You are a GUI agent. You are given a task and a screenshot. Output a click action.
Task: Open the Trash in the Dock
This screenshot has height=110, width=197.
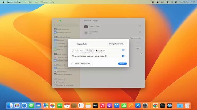[187, 105]
